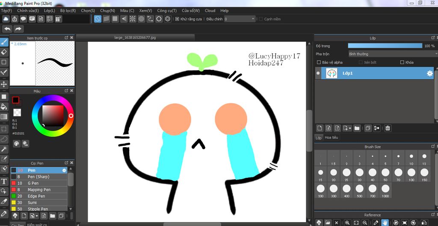The height and width of the screenshot is (226, 438).
Task: Choose brush size 100
Action: pos(411,174)
